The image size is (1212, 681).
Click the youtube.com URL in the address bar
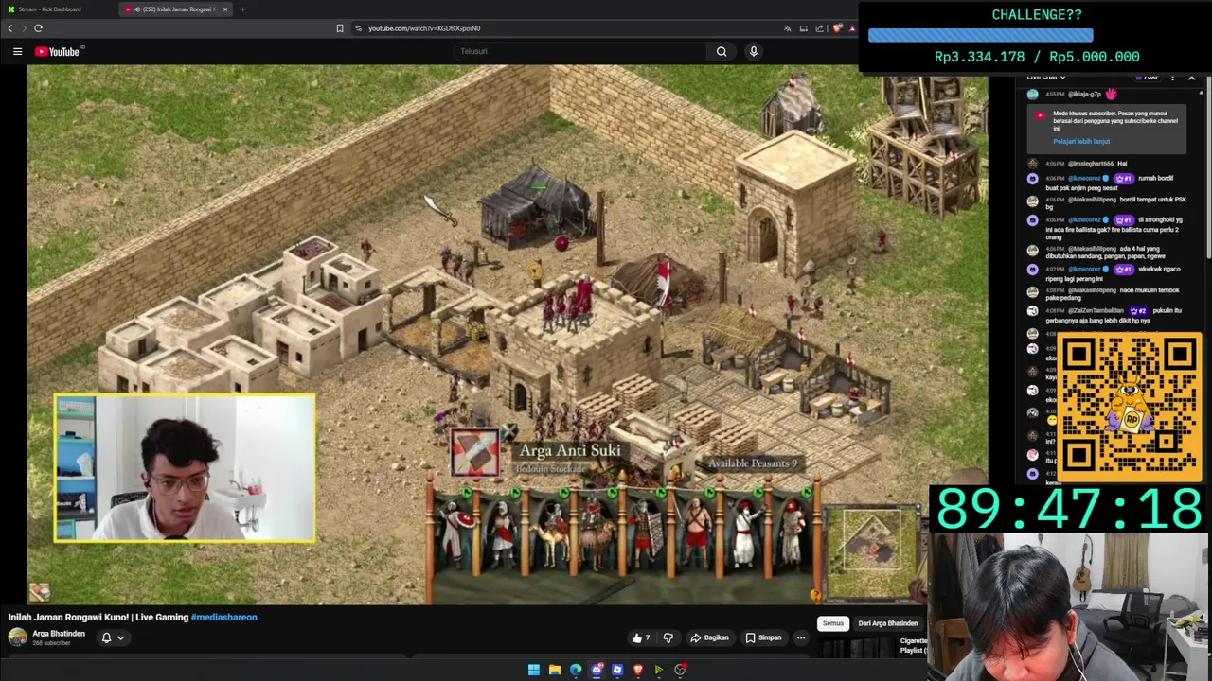pyautogui.click(x=424, y=28)
